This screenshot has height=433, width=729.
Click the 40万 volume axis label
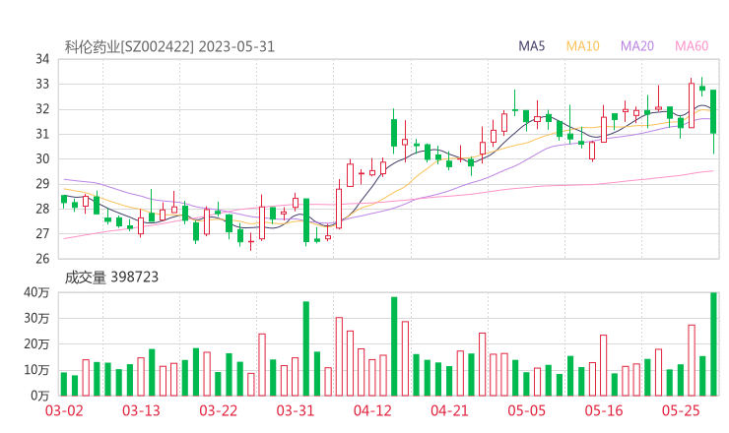click(36, 292)
